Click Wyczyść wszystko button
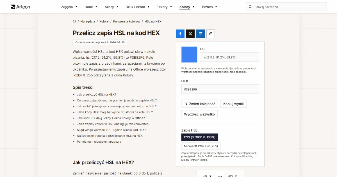 199,114
